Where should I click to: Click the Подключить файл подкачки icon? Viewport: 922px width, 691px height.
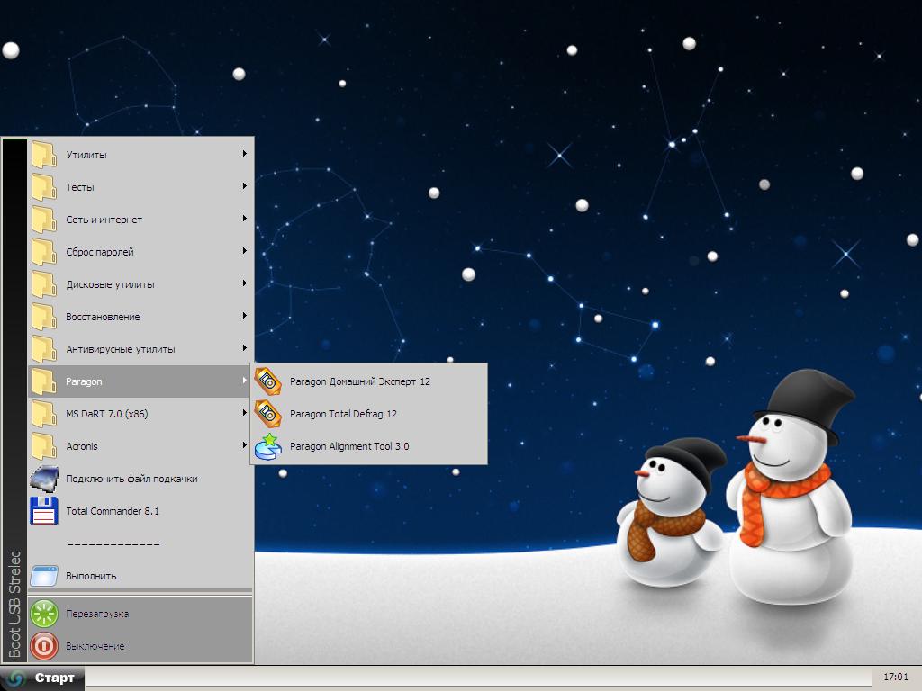point(44,479)
